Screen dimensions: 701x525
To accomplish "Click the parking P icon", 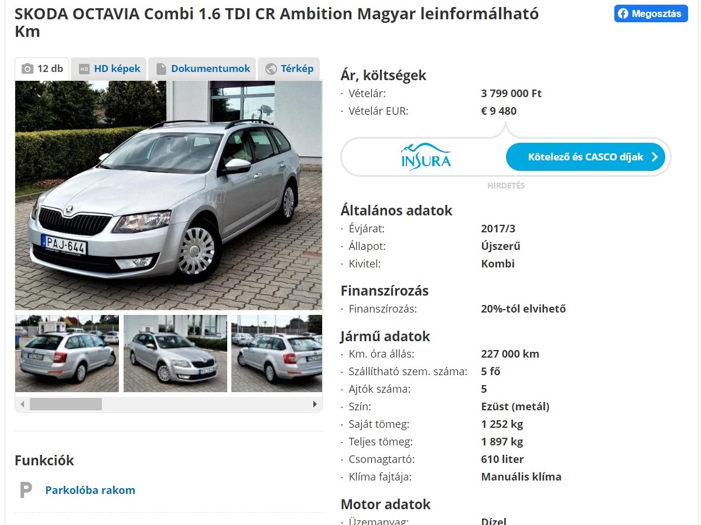I will [x=26, y=490].
